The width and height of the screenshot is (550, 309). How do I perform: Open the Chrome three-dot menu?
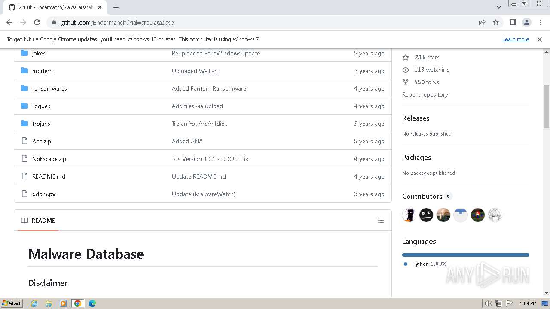point(540,23)
